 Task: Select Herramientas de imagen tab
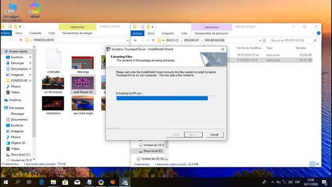coord(77,33)
